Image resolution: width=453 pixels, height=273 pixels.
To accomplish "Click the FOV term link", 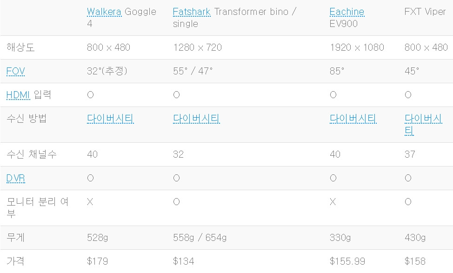I will (x=15, y=71).
